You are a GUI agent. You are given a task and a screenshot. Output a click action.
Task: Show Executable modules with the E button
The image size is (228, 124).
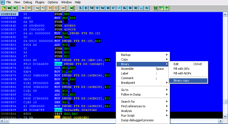(86, 8)
